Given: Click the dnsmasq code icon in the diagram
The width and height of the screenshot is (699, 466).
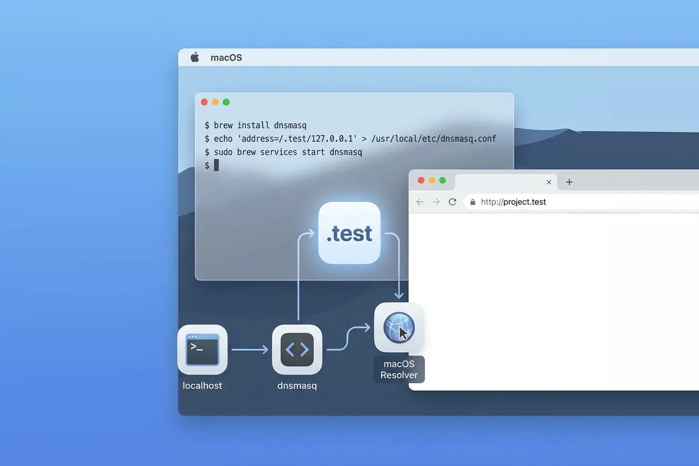Looking at the screenshot, I should tap(297, 349).
